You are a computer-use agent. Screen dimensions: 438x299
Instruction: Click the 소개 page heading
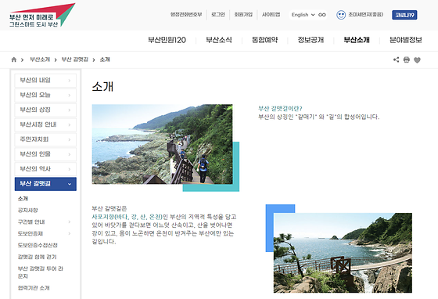102,87
